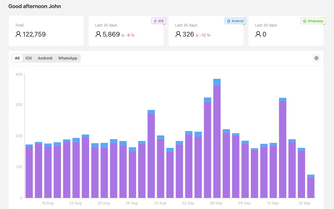The height and width of the screenshot is (209, 334).
Task: Click the iOS card user icon
Action: [x=98, y=34]
